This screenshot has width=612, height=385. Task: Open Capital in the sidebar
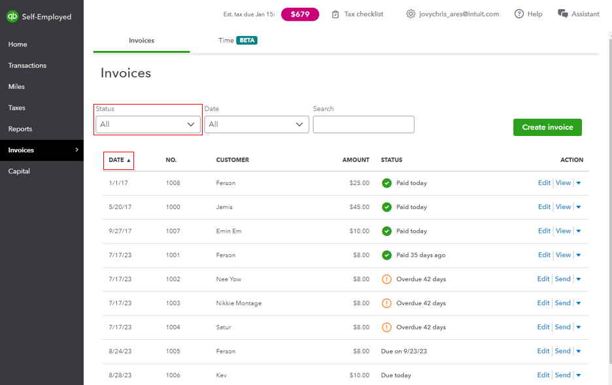[19, 171]
